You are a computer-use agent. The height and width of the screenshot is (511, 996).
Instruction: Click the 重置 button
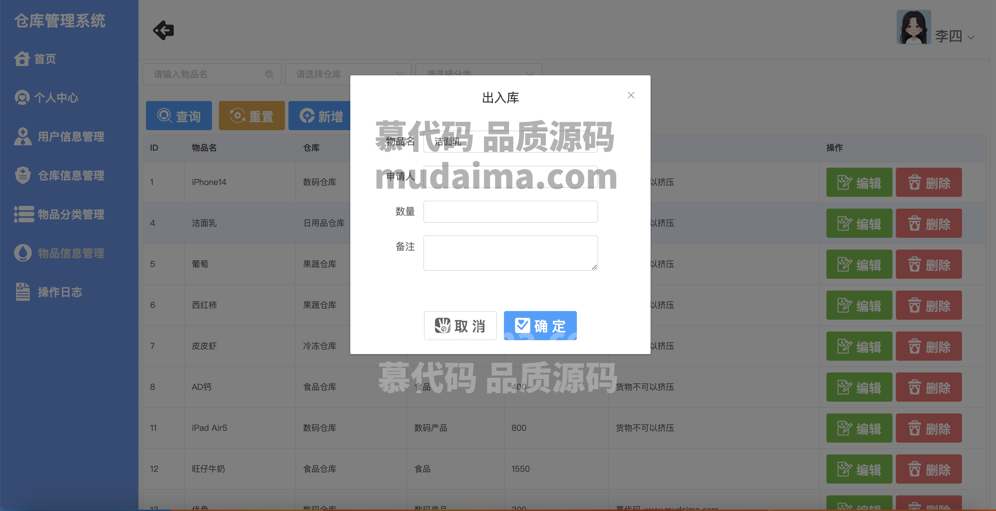tap(252, 116)
